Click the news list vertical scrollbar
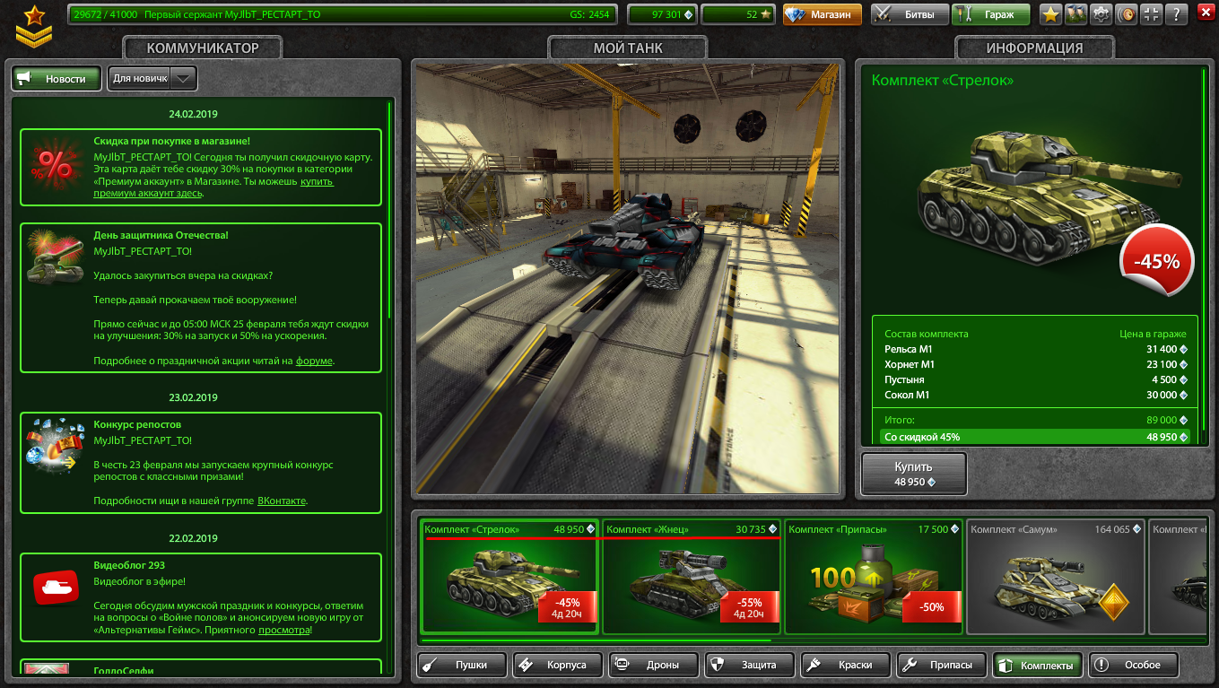The width and height of the screenshot is (1219, 688). [389, 209]
